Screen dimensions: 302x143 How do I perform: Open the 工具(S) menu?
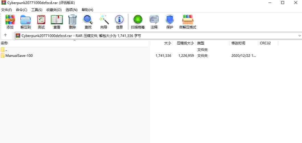37,10
